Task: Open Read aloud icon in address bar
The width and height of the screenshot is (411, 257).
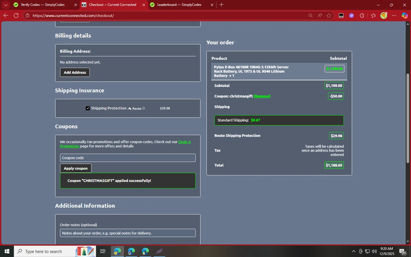Action: [x=320, y=16]
